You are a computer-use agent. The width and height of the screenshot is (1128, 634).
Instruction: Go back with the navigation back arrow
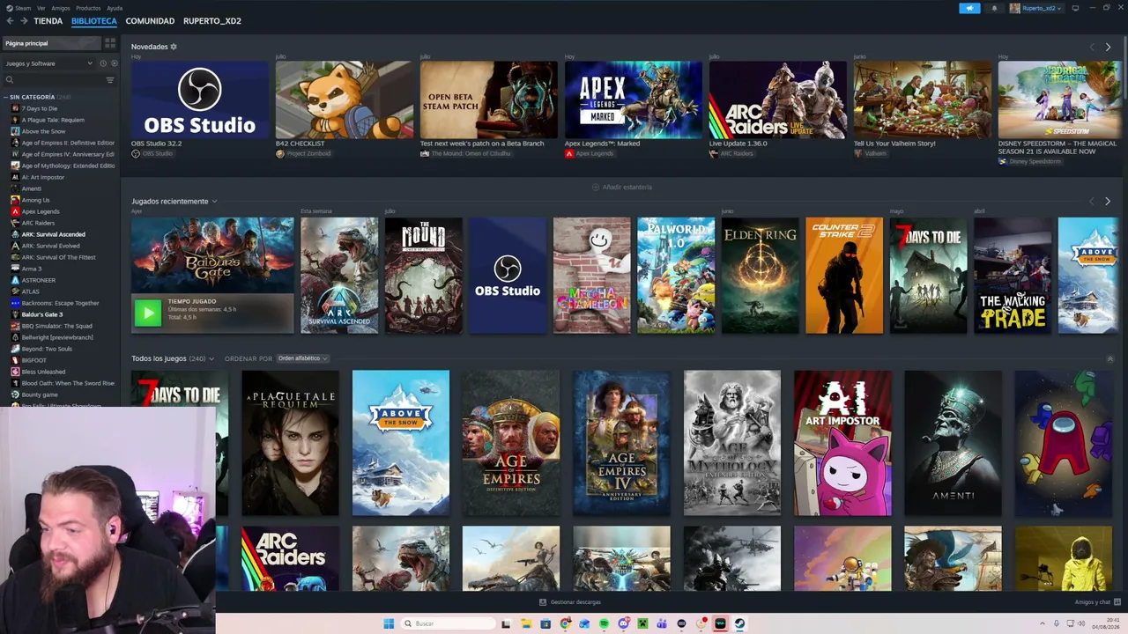tap(10, 21)
